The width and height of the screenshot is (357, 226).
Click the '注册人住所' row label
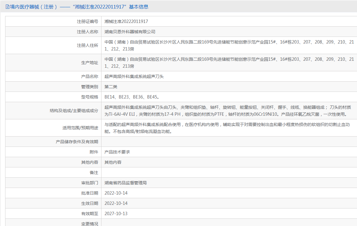(87, 45)
